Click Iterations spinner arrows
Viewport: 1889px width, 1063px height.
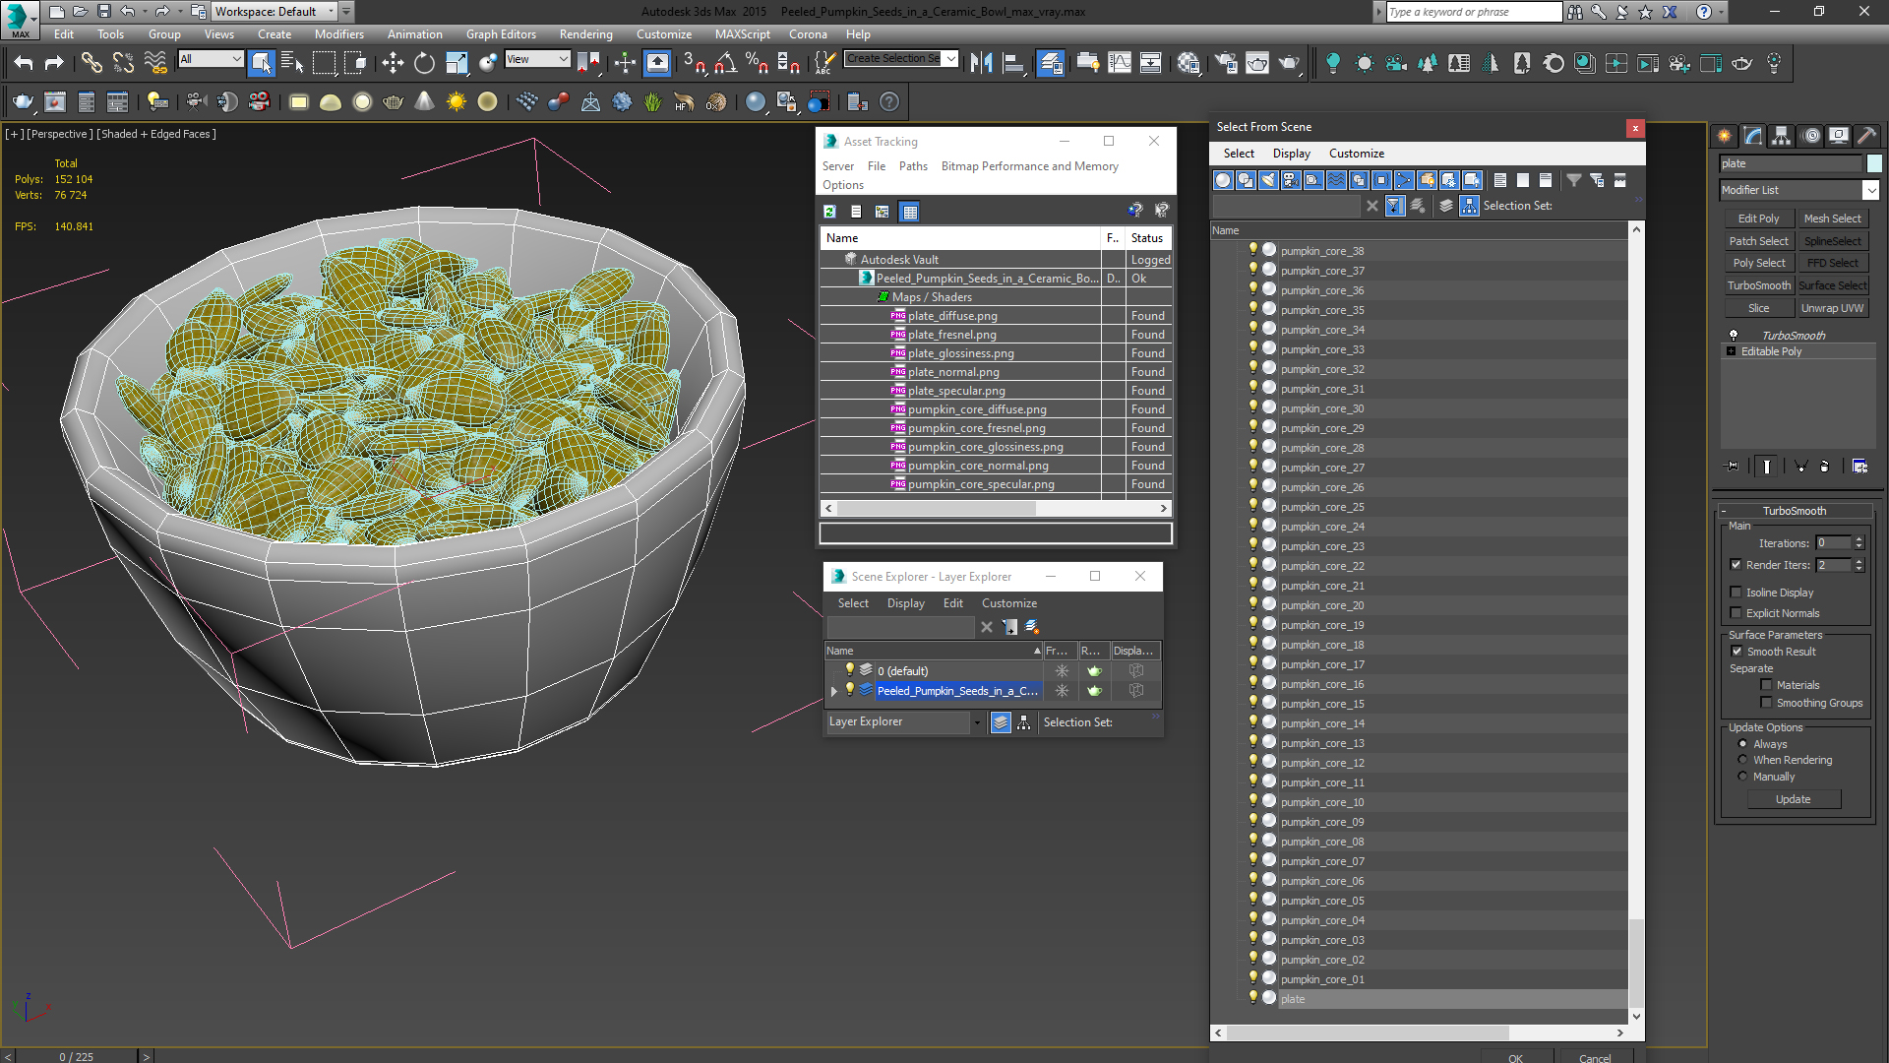pos(1859,543)
